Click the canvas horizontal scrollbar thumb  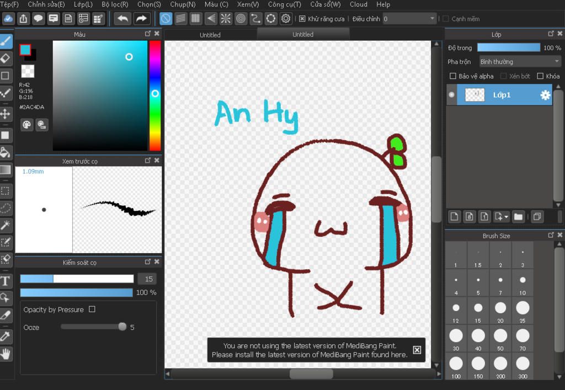coord(311,374)
